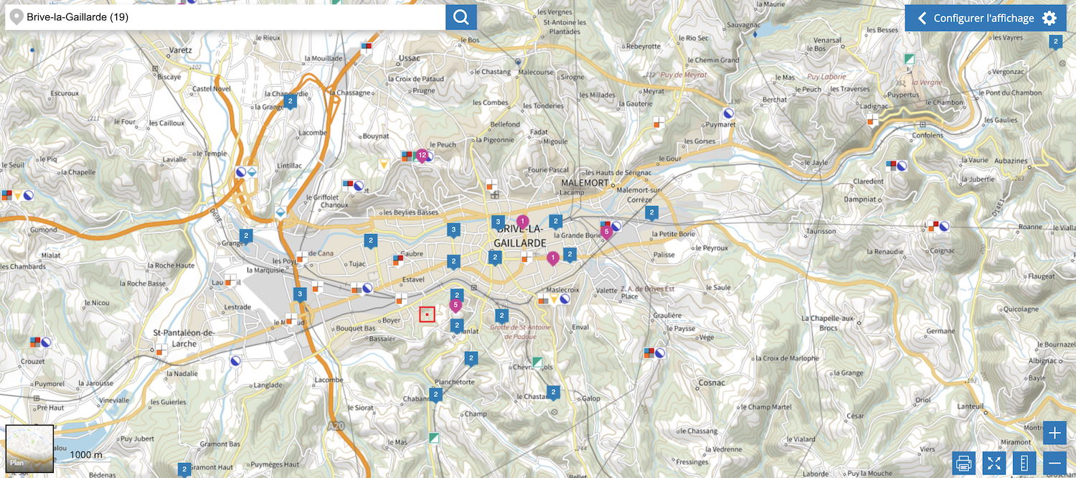Screen dimensions: 1076x478
Task: Print the map with the printer icon
Action: [963, 463]
